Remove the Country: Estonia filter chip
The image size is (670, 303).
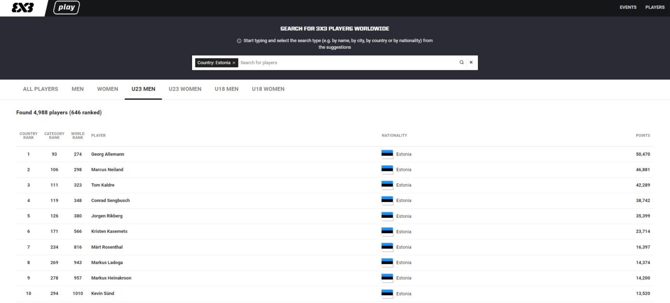pyautogui.click(x=234, y=63)
